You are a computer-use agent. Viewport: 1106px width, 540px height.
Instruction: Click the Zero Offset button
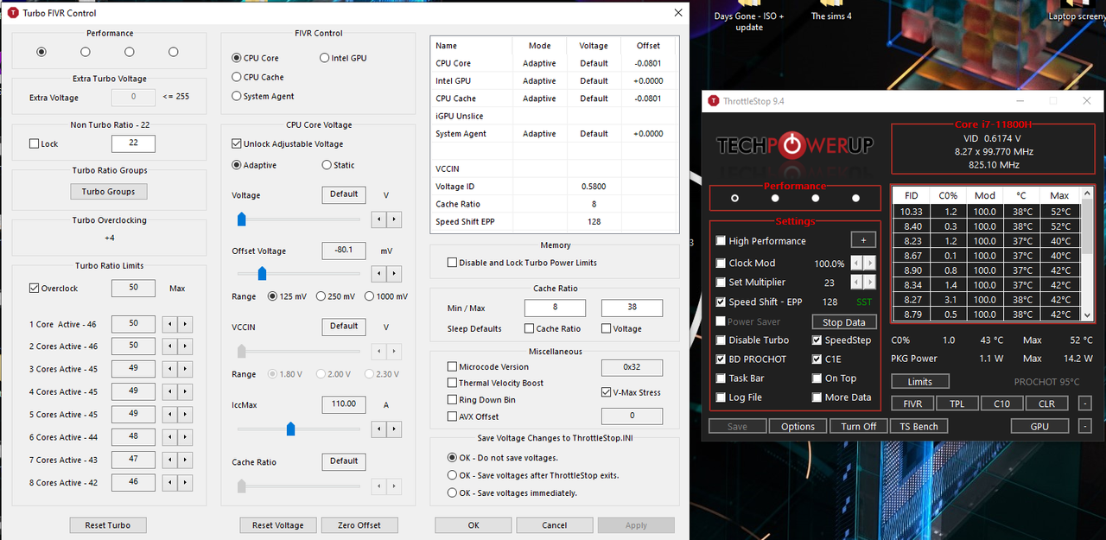tap(359, 524)
